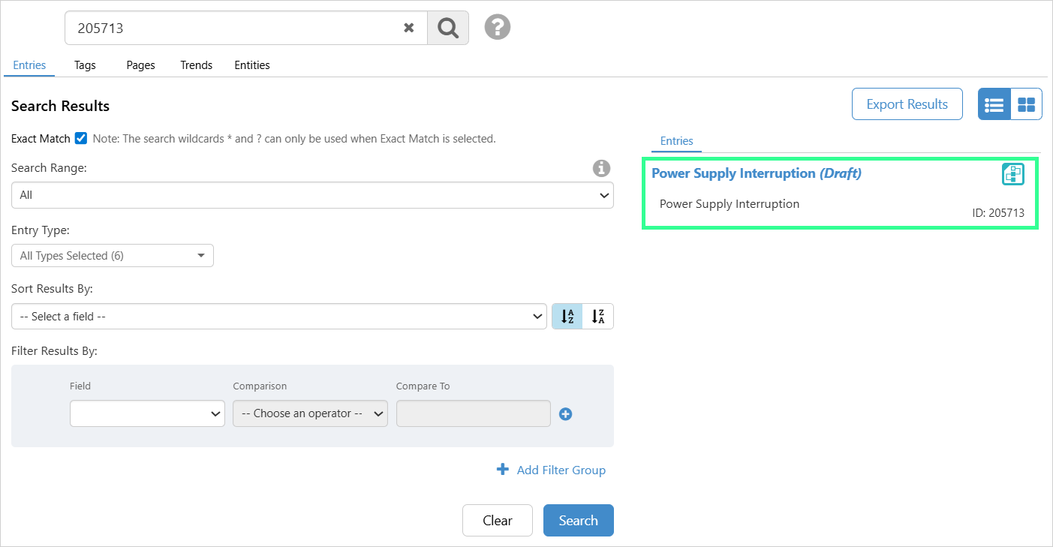Image resolution: width=1053 pixels, height=547 pixels.
Task: Open the Power Supply Interruption entry link
Action: coord(733,173)
